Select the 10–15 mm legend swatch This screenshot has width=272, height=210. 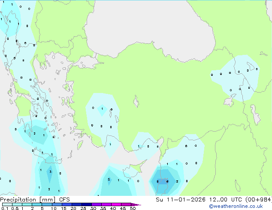(x=57, y=204)
